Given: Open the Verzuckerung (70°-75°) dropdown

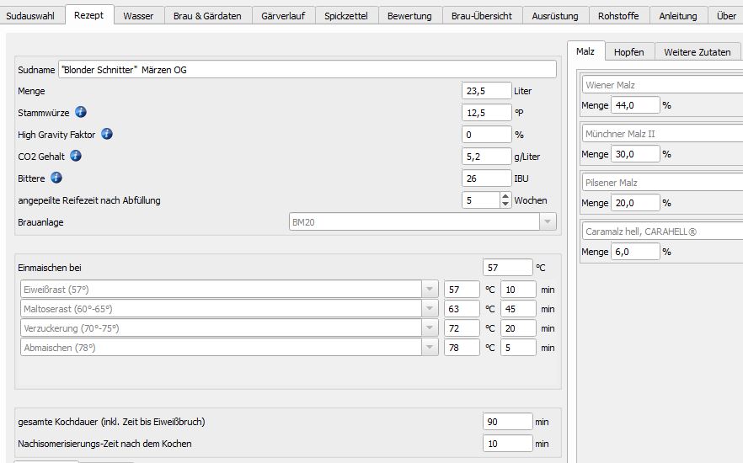Looking at the screenshot, I should [x=430, y=328].
